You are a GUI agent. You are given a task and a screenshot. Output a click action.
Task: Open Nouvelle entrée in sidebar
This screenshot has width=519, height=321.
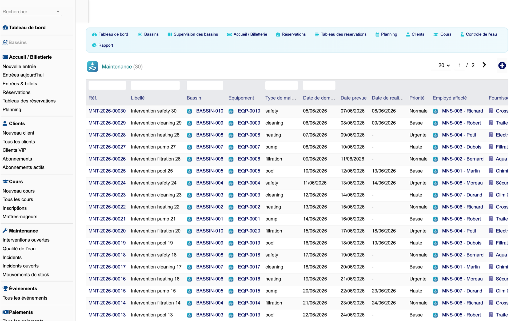tap(19, 66)
